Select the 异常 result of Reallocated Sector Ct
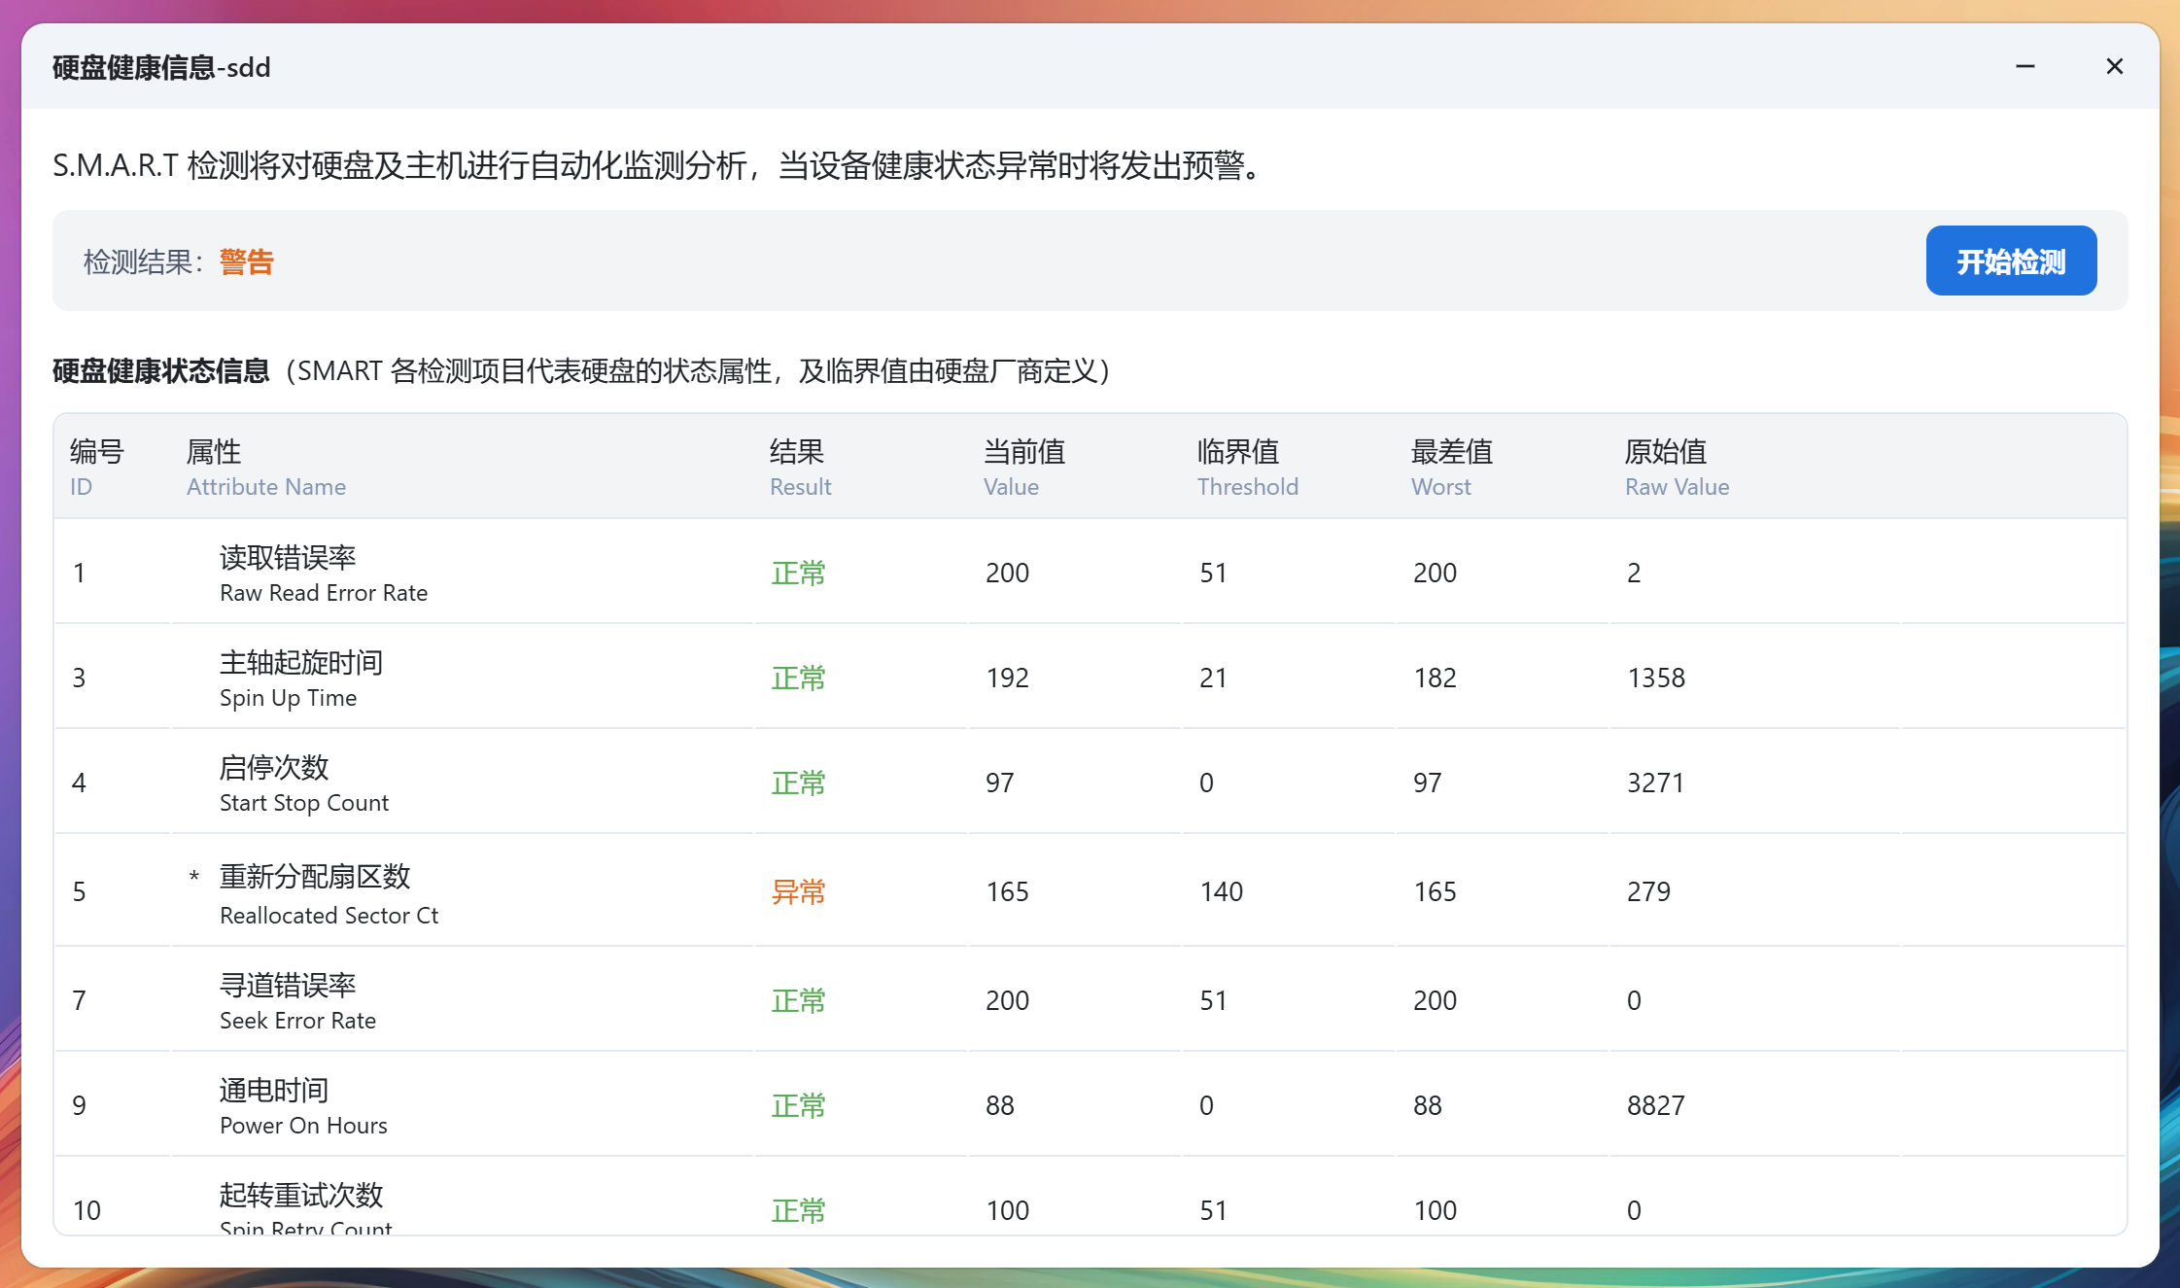 point(798,890)
